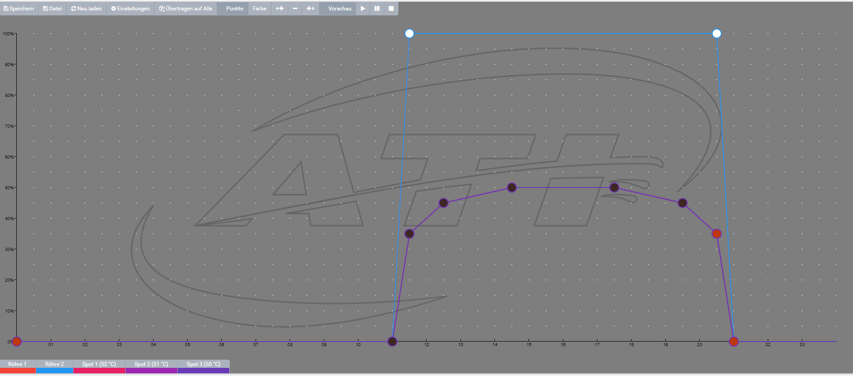Switch to Spot 2 (51 °C) channel

point(151,365)
